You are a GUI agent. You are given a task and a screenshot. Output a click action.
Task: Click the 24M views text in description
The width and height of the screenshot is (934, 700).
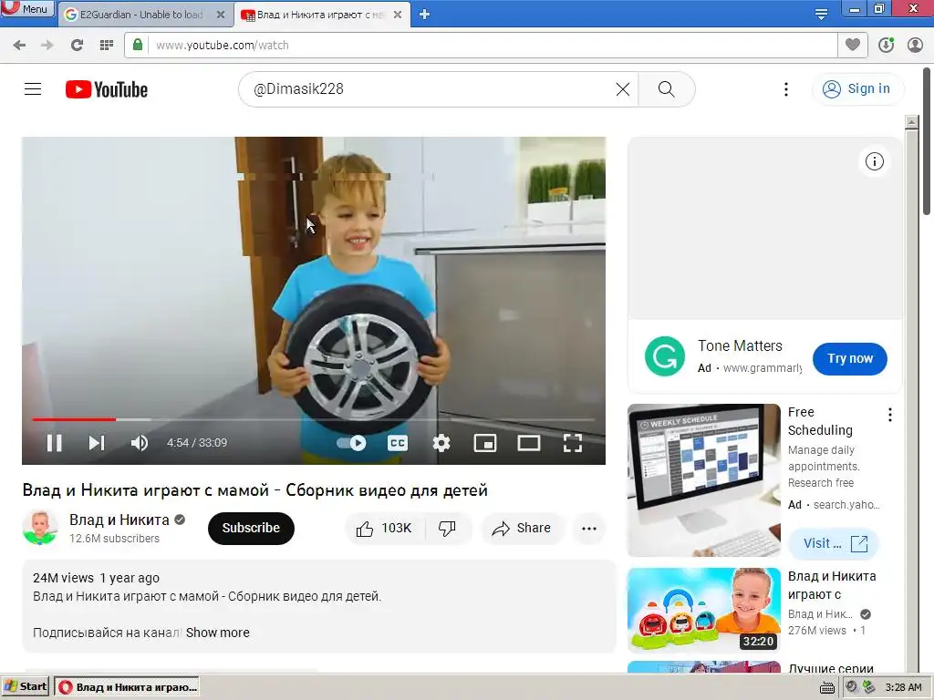[63, 578]
